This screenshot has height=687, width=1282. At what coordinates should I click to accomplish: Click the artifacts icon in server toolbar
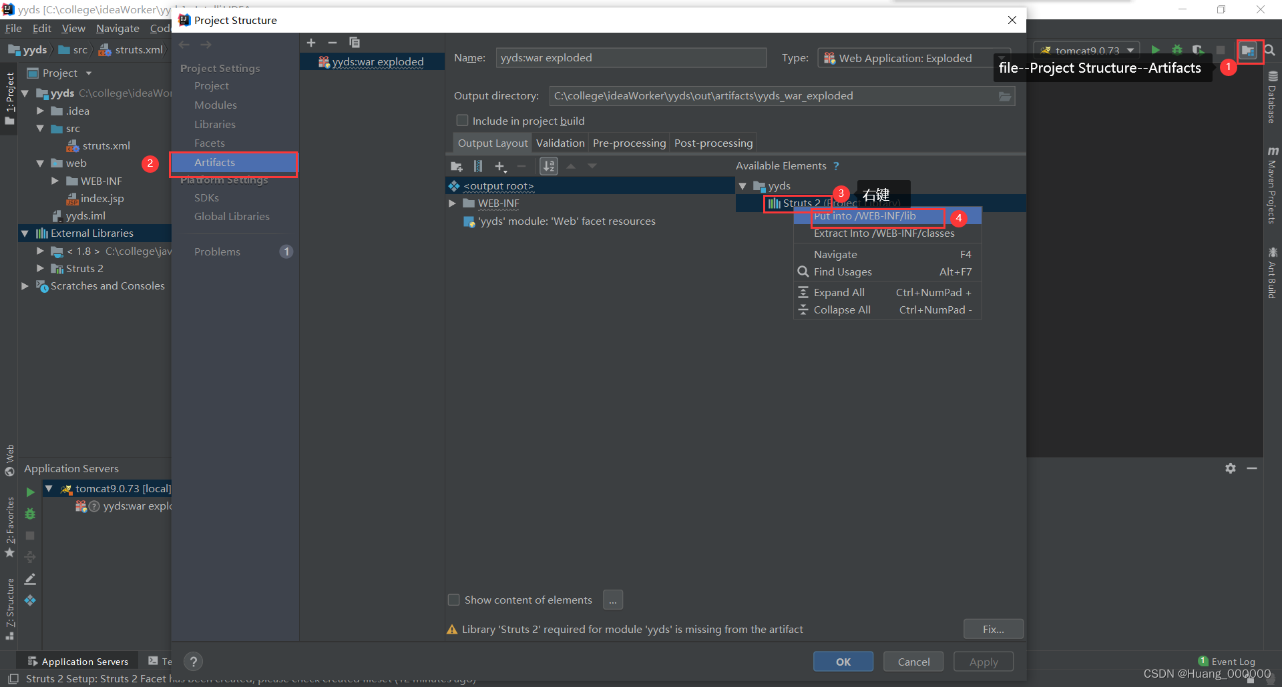30,600
